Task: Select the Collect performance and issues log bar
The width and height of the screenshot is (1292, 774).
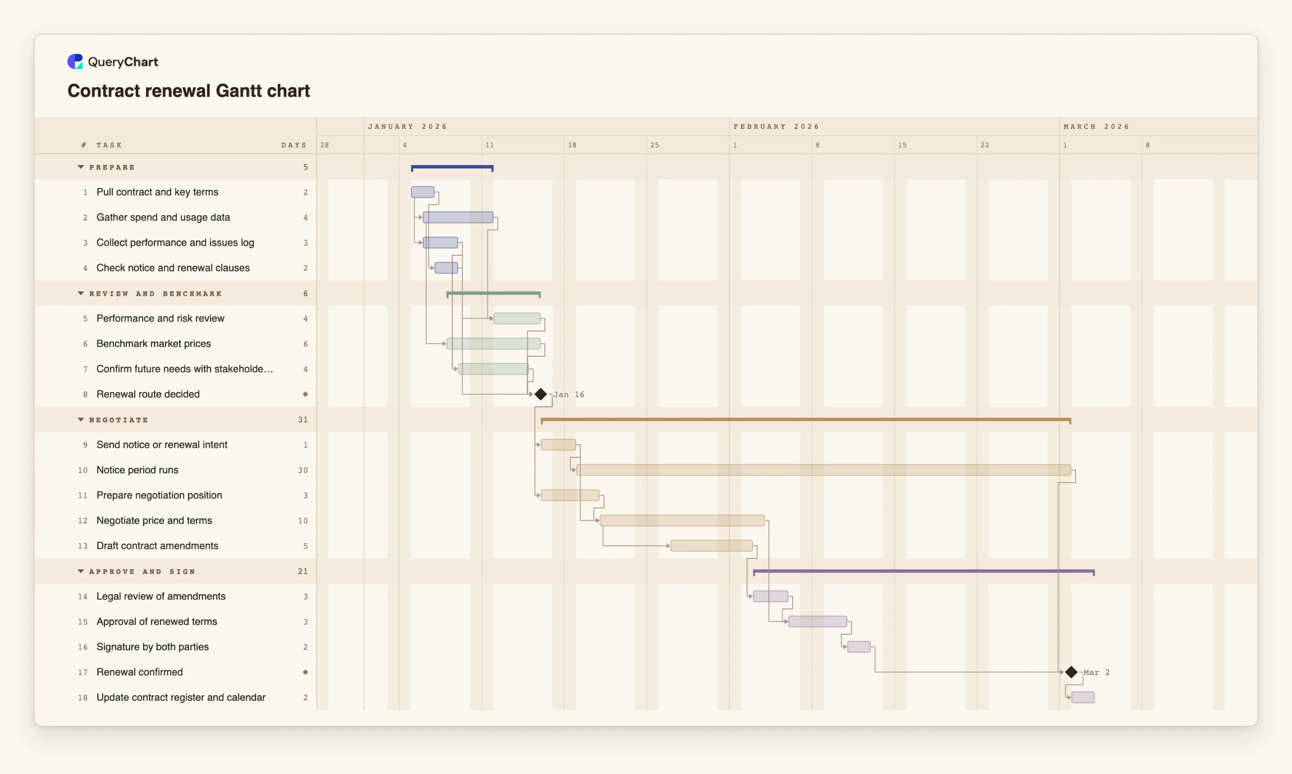Action: 440,242
